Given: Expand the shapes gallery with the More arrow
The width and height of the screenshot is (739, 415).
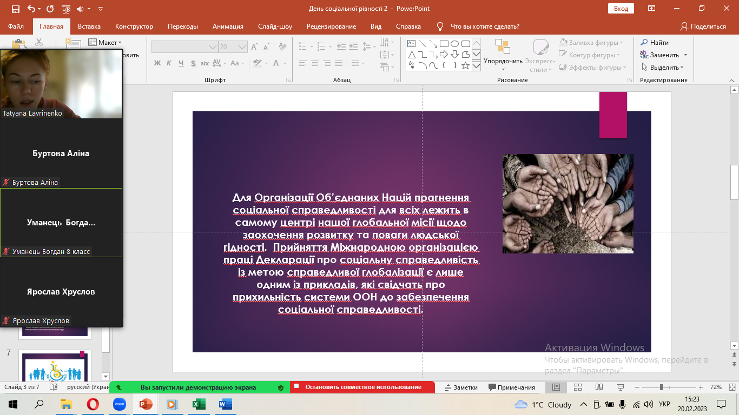Looking at the screenshot, I should [476, 66].
